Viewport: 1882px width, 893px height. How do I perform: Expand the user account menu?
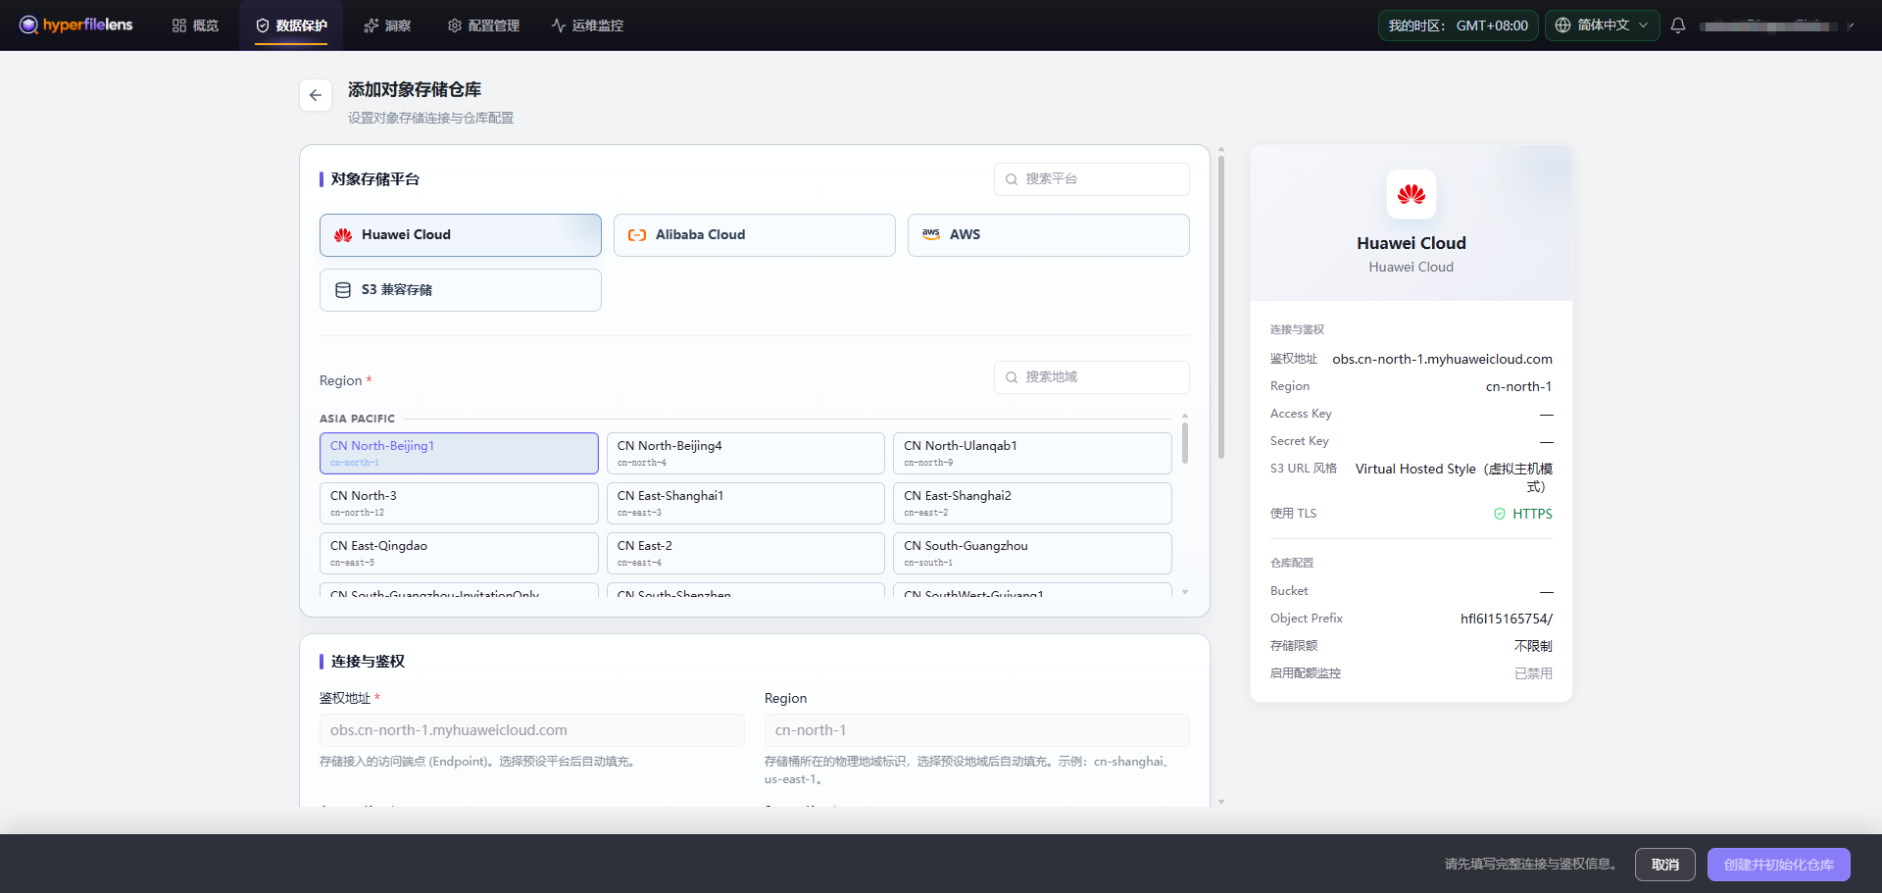(1777, 26)
